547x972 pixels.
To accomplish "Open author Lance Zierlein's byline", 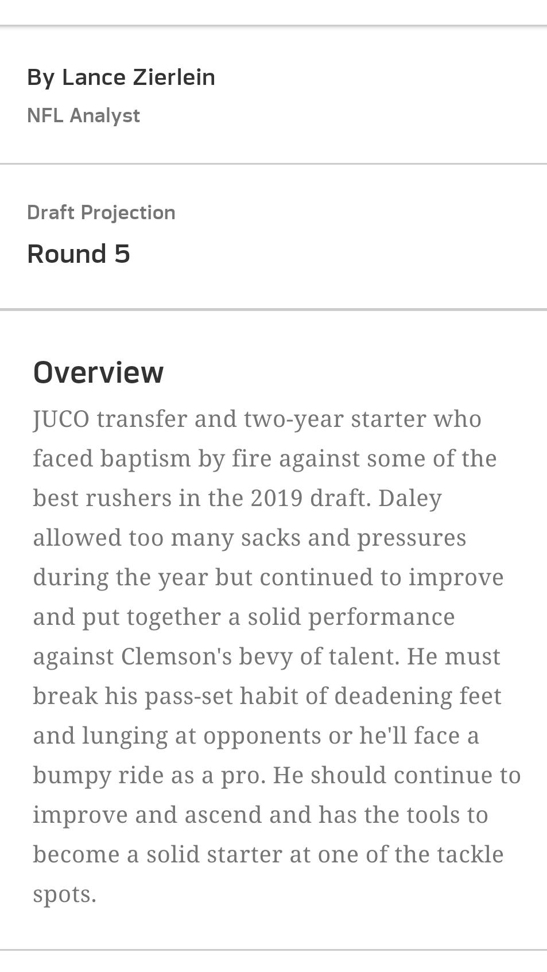I will [121, 77].
